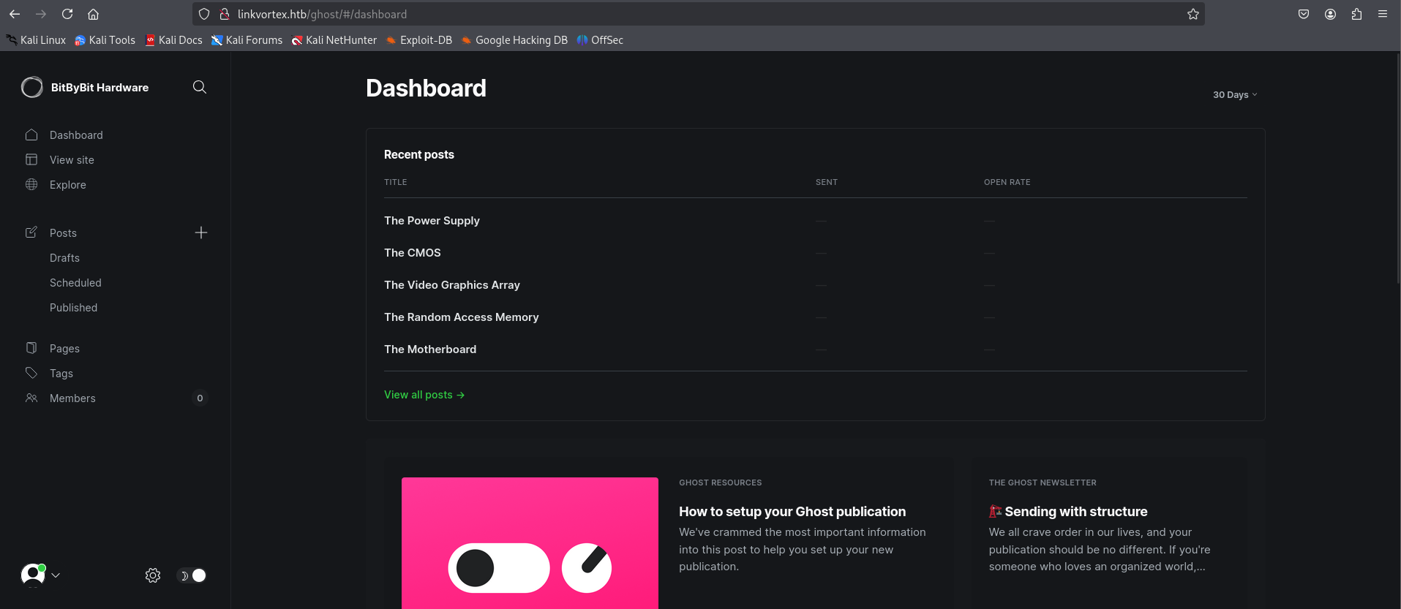The height and width of the screenshot is (609, 1401).
Task: Open the Members section
Action: (x=72, y=398)
